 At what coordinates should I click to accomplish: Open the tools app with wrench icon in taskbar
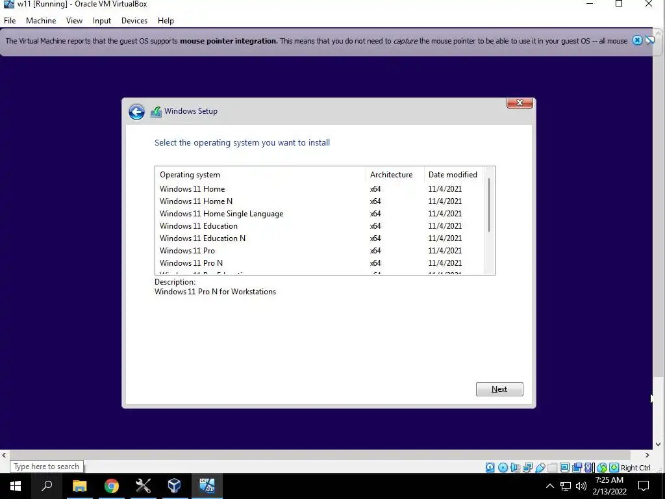143,486
